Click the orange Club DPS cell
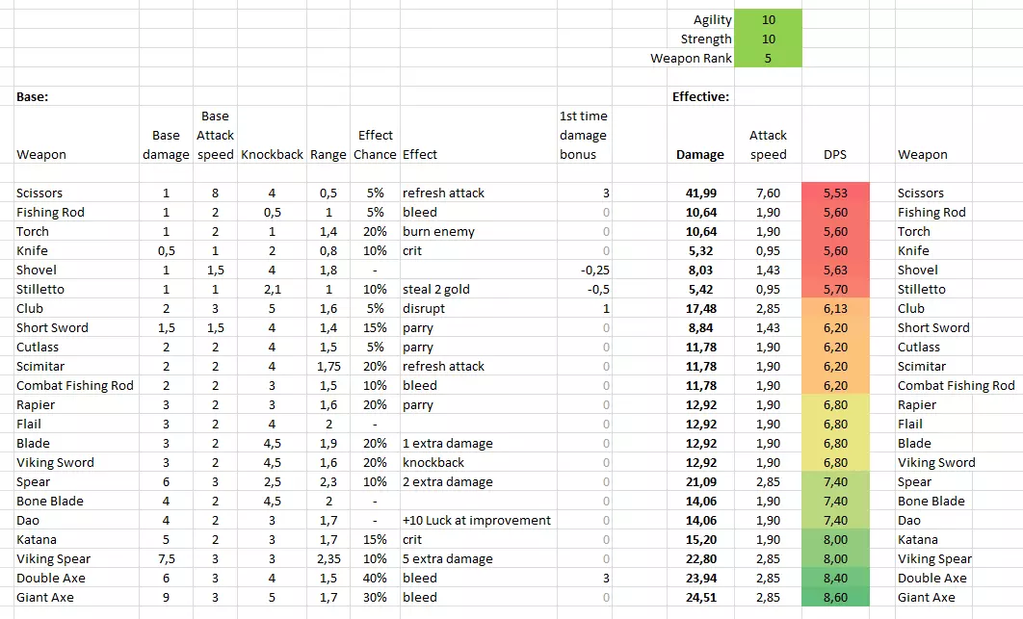The width and height of the screenshot is (1023, 619). (834, 309)
